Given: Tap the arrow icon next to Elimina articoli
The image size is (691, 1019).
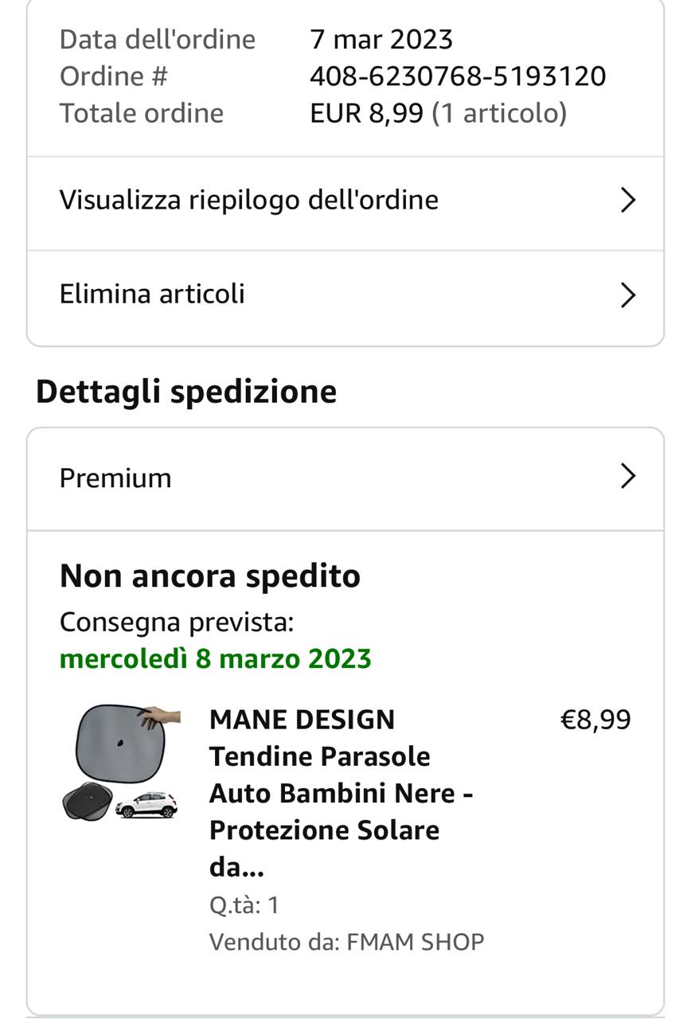Looking at the screenshot, I should [x=628, y=295].
